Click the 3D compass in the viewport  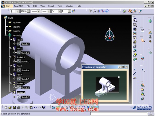tap(110, 34)
